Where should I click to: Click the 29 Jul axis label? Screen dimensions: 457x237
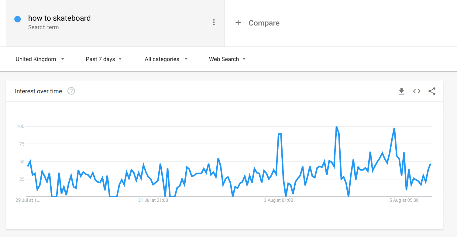pyautogui.click(x=28, y=200)
